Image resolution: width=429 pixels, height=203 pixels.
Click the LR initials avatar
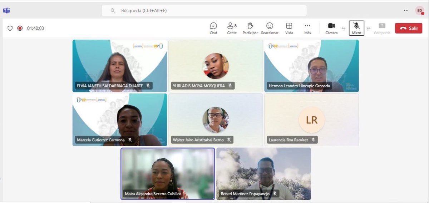click(311, 120)
